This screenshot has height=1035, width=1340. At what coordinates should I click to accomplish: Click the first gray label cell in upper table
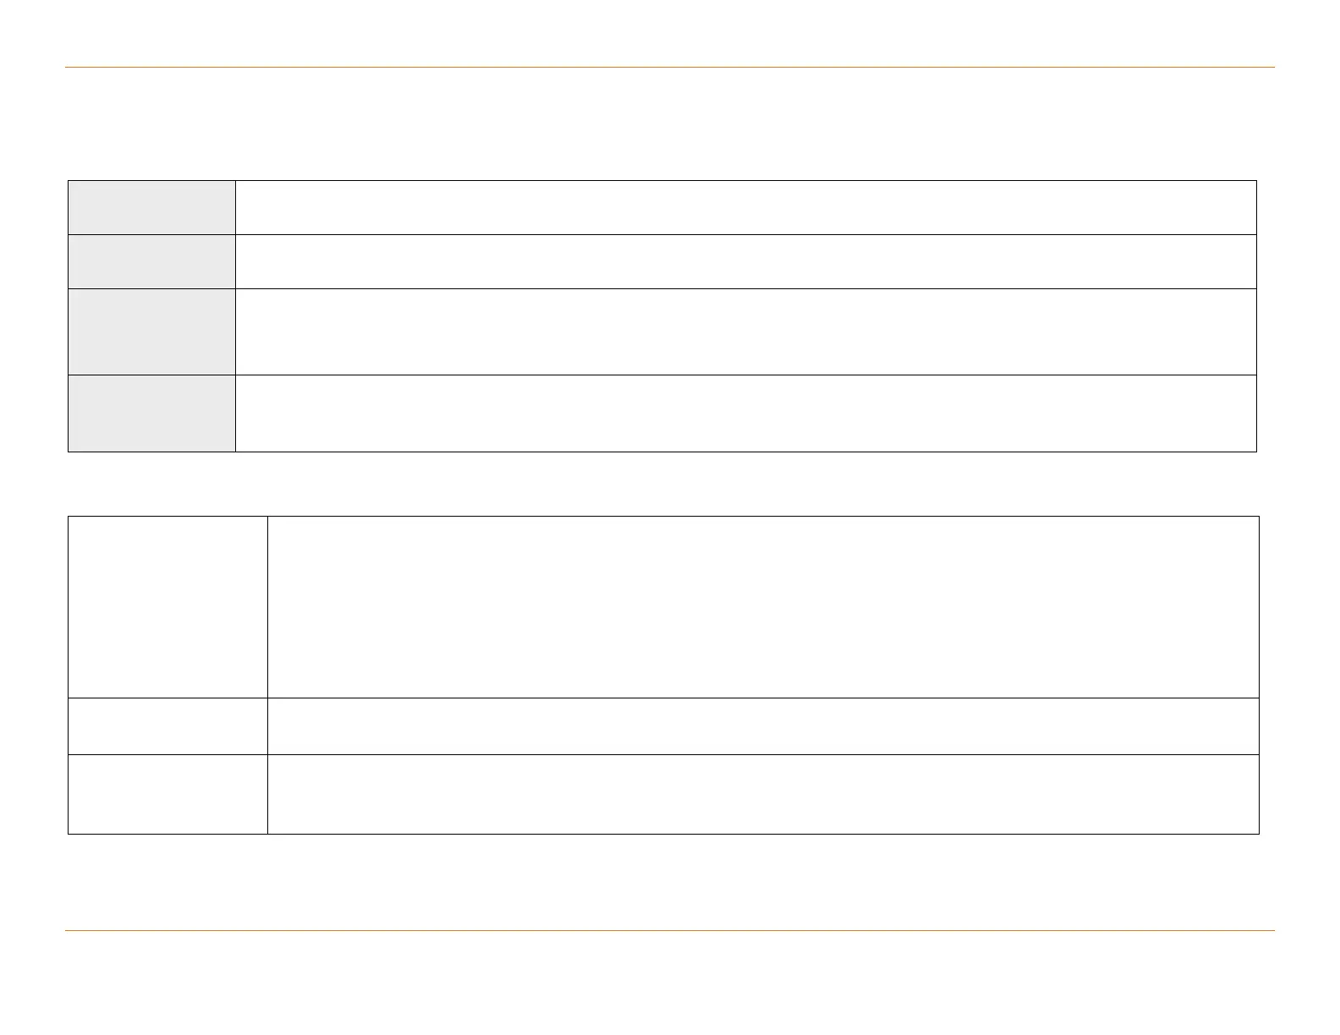pos(151,207)
